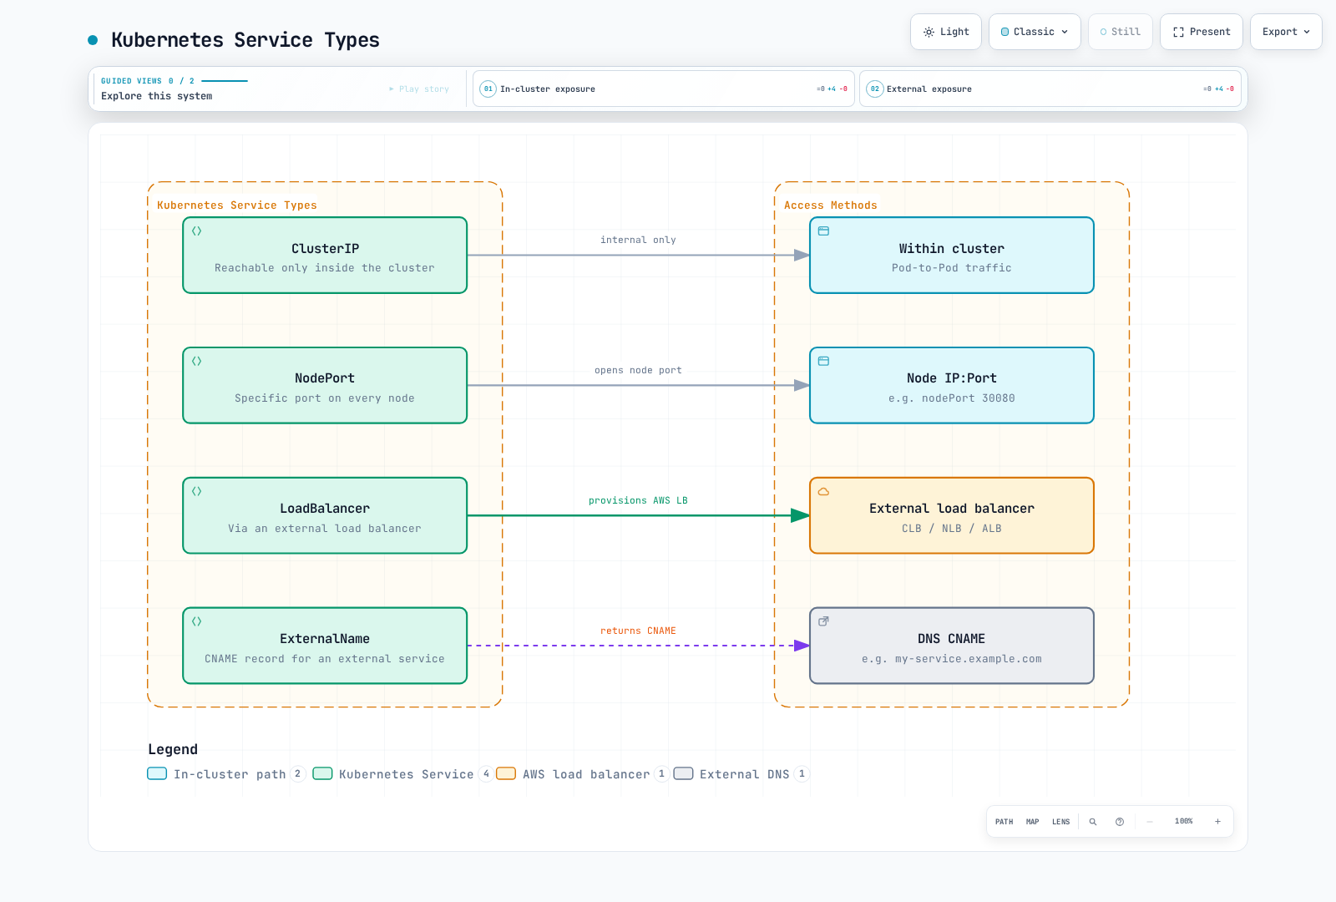Click the 'internal only' edge label
Viewport: 1336px width, 902px height.
click(638, 240)
